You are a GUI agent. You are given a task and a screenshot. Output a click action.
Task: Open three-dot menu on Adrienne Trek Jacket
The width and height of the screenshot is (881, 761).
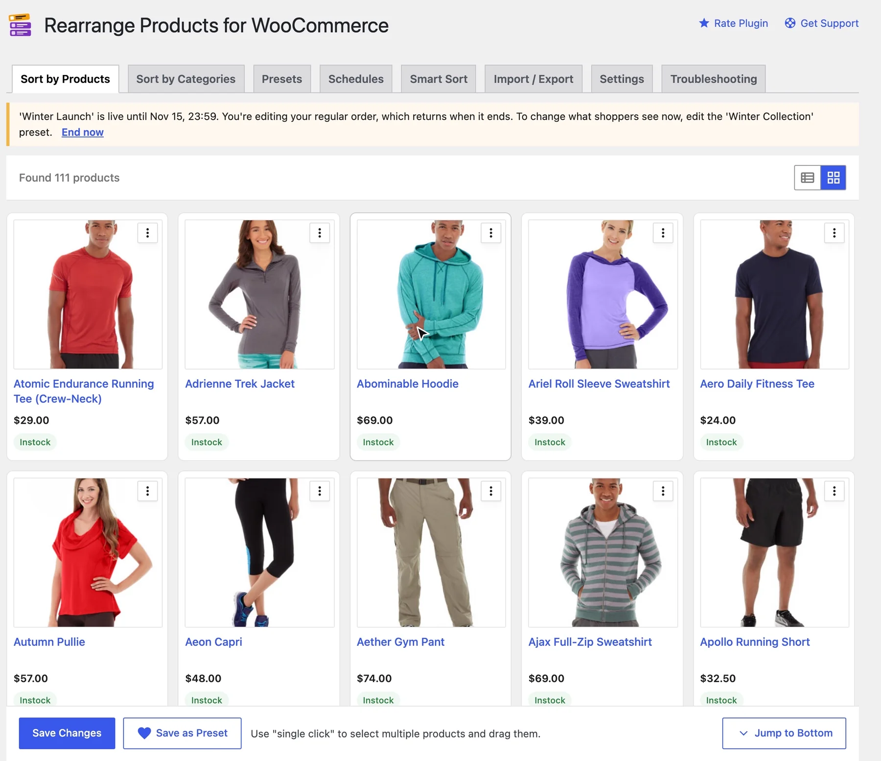coord(320,233)
